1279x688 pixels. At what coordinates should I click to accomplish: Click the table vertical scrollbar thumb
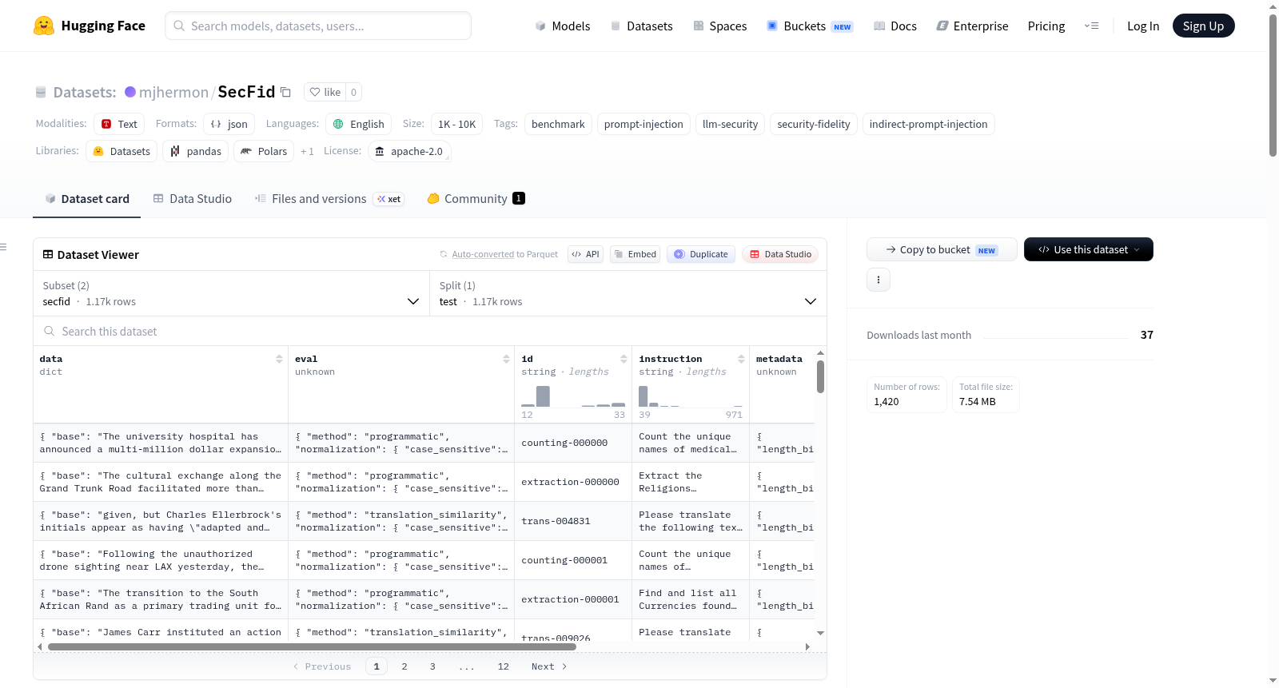[x=820, y=376]
